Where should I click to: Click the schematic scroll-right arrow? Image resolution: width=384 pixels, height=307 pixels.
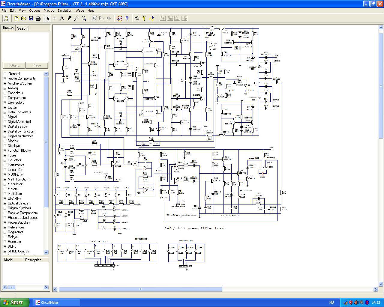(376, 289)
